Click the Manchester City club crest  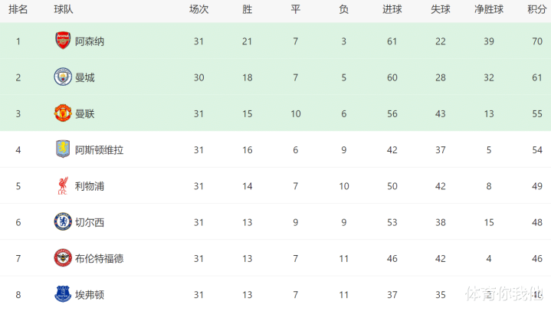pos(63,77)
